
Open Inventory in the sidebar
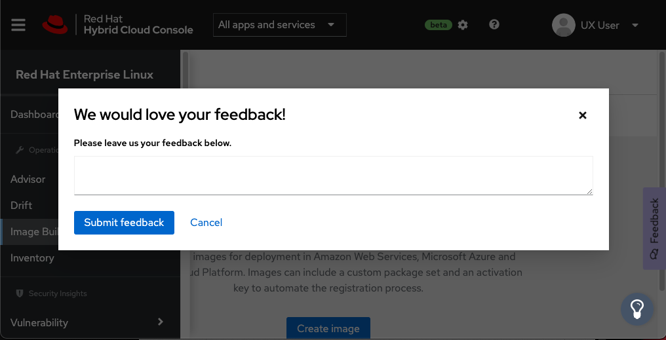(32, 257)
